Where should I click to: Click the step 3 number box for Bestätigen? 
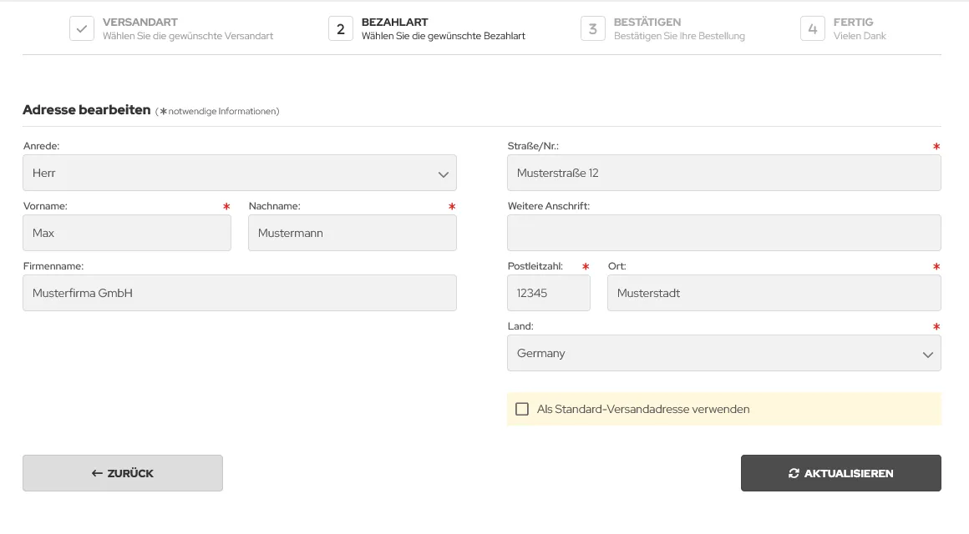click(592, 28)
